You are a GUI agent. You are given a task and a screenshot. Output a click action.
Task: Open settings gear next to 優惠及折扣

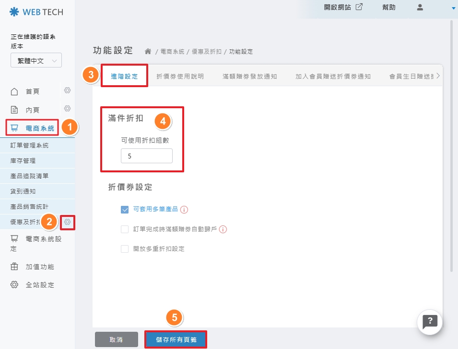click(x=68, y=222)
